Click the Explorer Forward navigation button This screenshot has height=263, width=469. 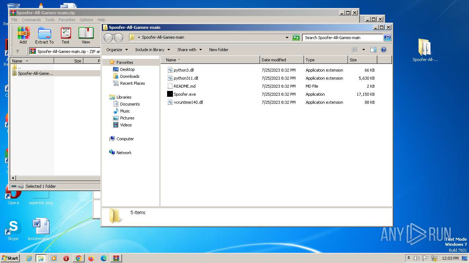pos(118,37)
